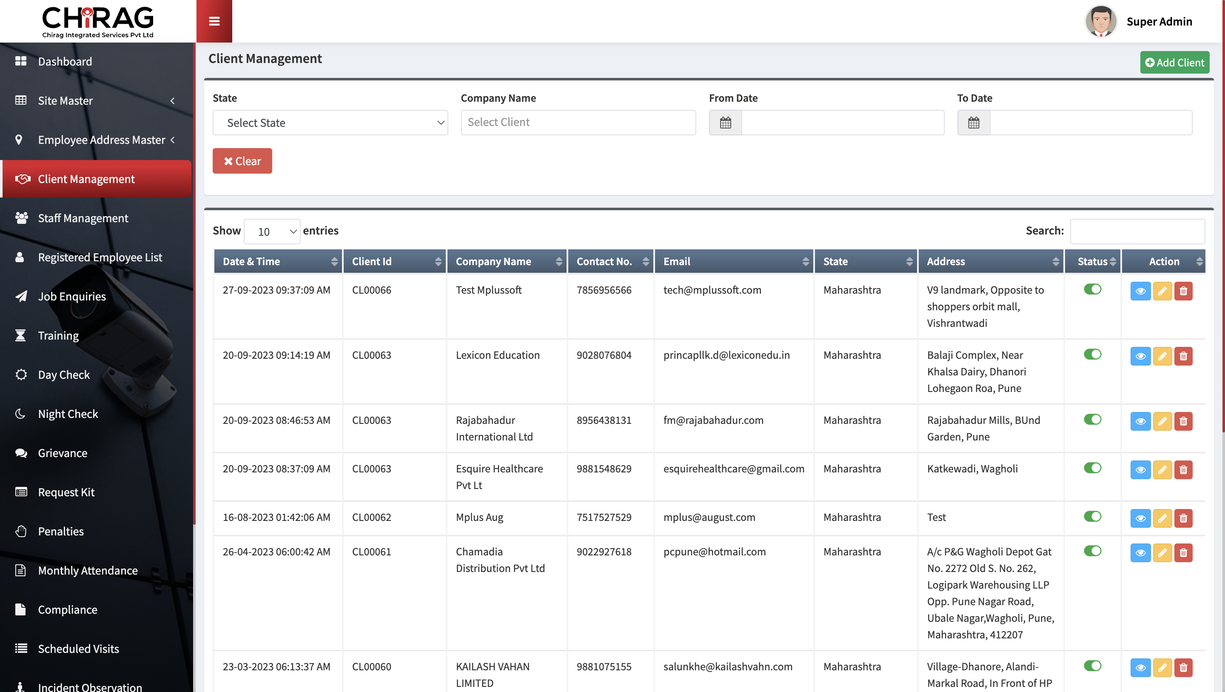
Task: Go to Dashboard in sidebar
Action: (97, 61)
